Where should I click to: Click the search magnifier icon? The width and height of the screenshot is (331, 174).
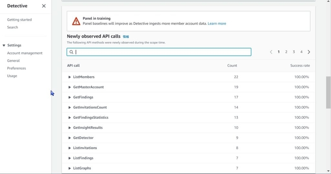(x=71, y=52)
